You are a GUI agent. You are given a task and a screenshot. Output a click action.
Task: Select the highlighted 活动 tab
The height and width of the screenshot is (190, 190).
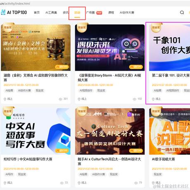click(x=77, y=12)
